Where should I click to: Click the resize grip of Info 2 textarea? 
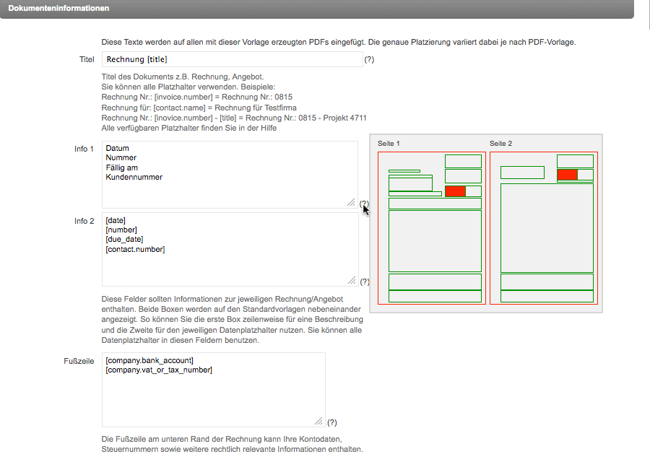(352, 280)
